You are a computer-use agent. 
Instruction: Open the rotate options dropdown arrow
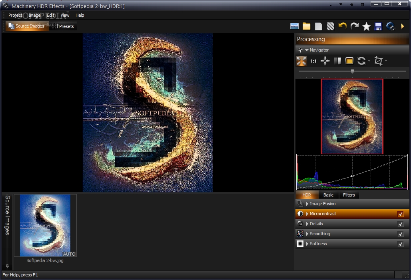(x=369, y=61)
